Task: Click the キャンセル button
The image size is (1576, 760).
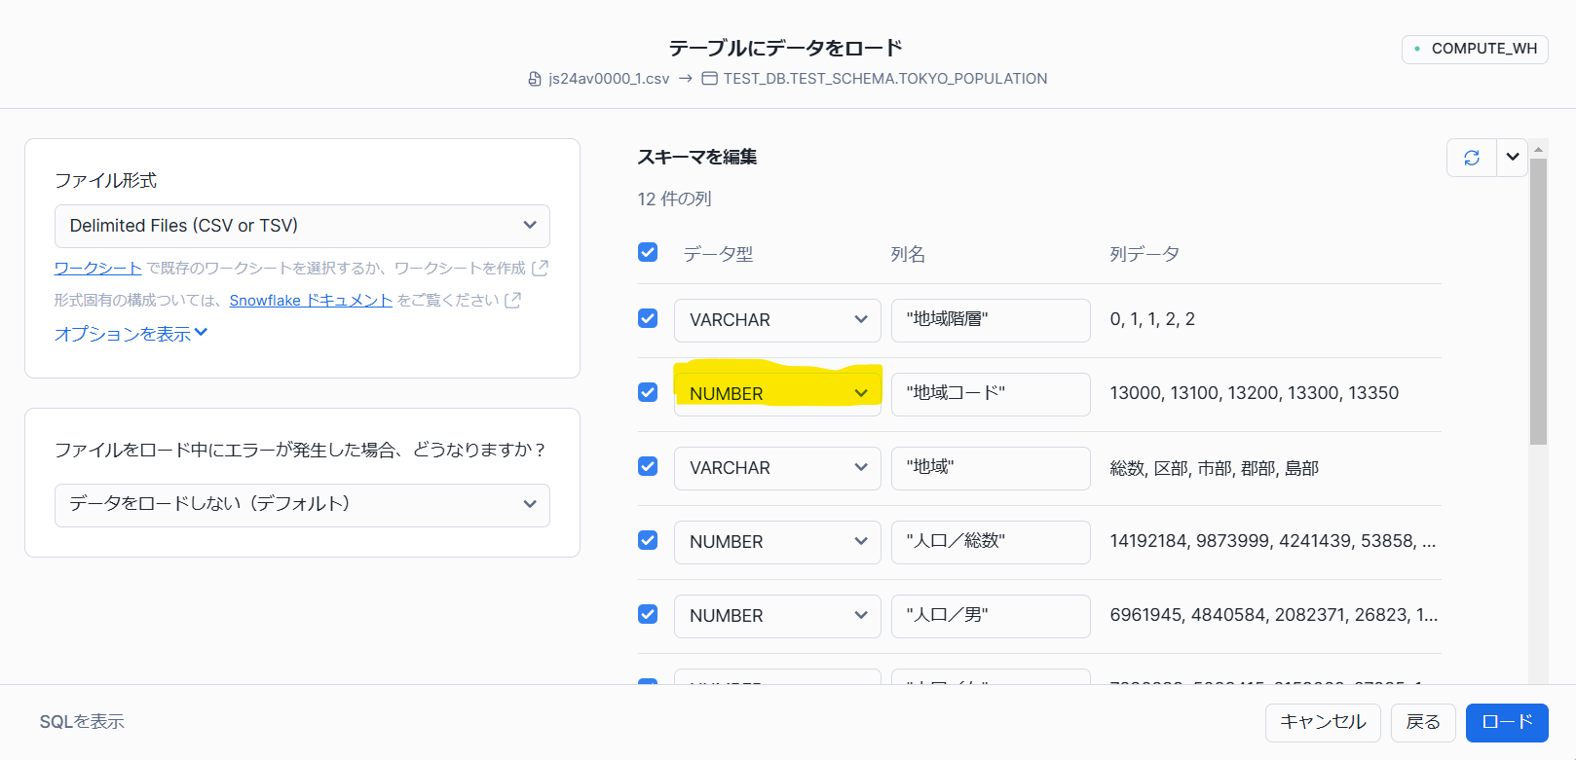Action: click(1323, 723)
